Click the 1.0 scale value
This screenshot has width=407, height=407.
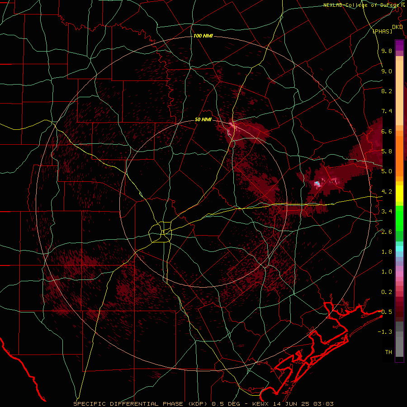(x=387, y=272)
